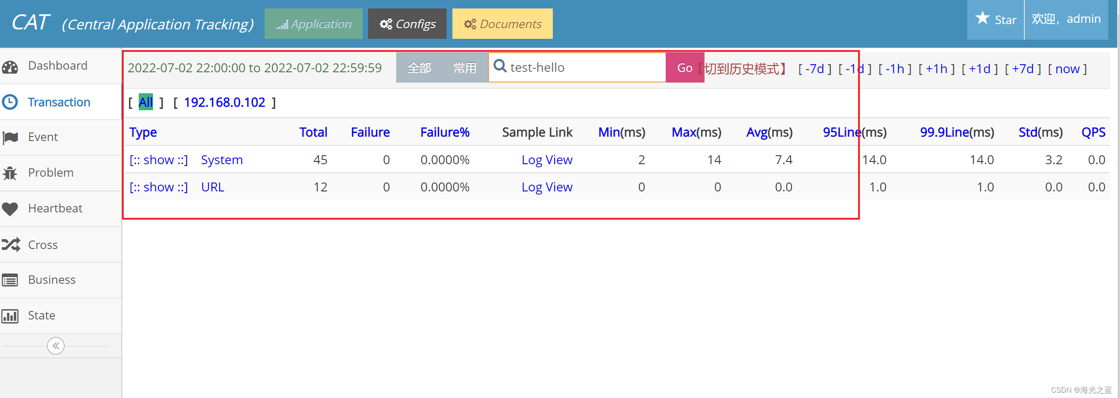Click the Event flag icon
Screen dimensions: 1119x398
(10, 137)
